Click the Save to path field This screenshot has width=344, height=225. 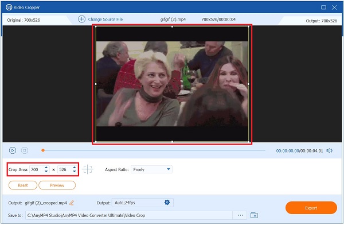click(129, 215)
